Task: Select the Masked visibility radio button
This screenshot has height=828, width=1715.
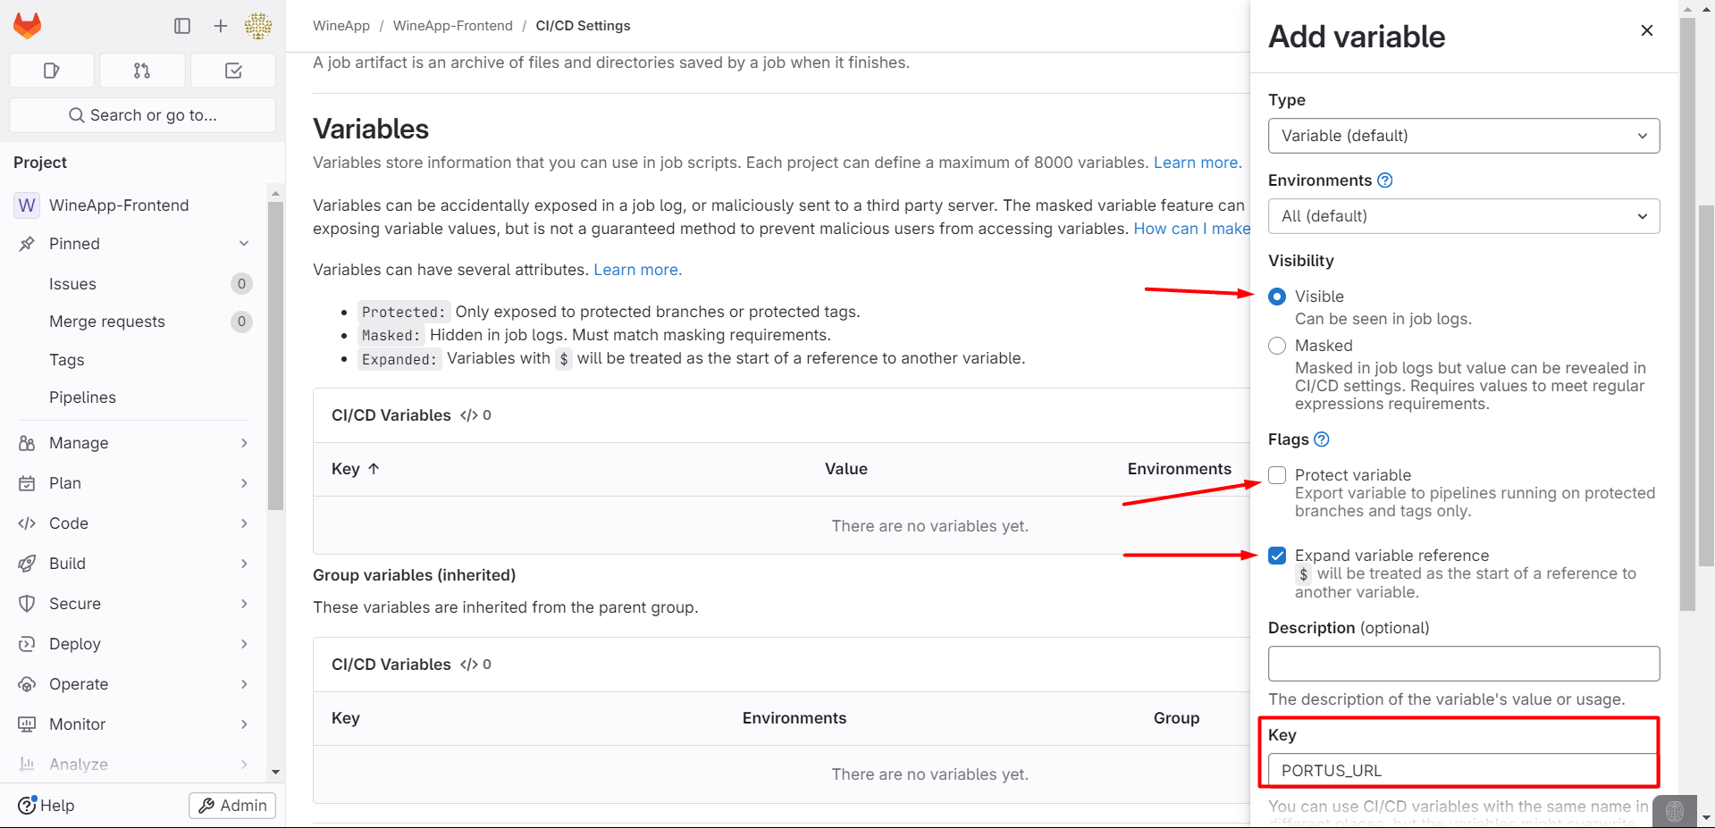Action: [1277, 346]
